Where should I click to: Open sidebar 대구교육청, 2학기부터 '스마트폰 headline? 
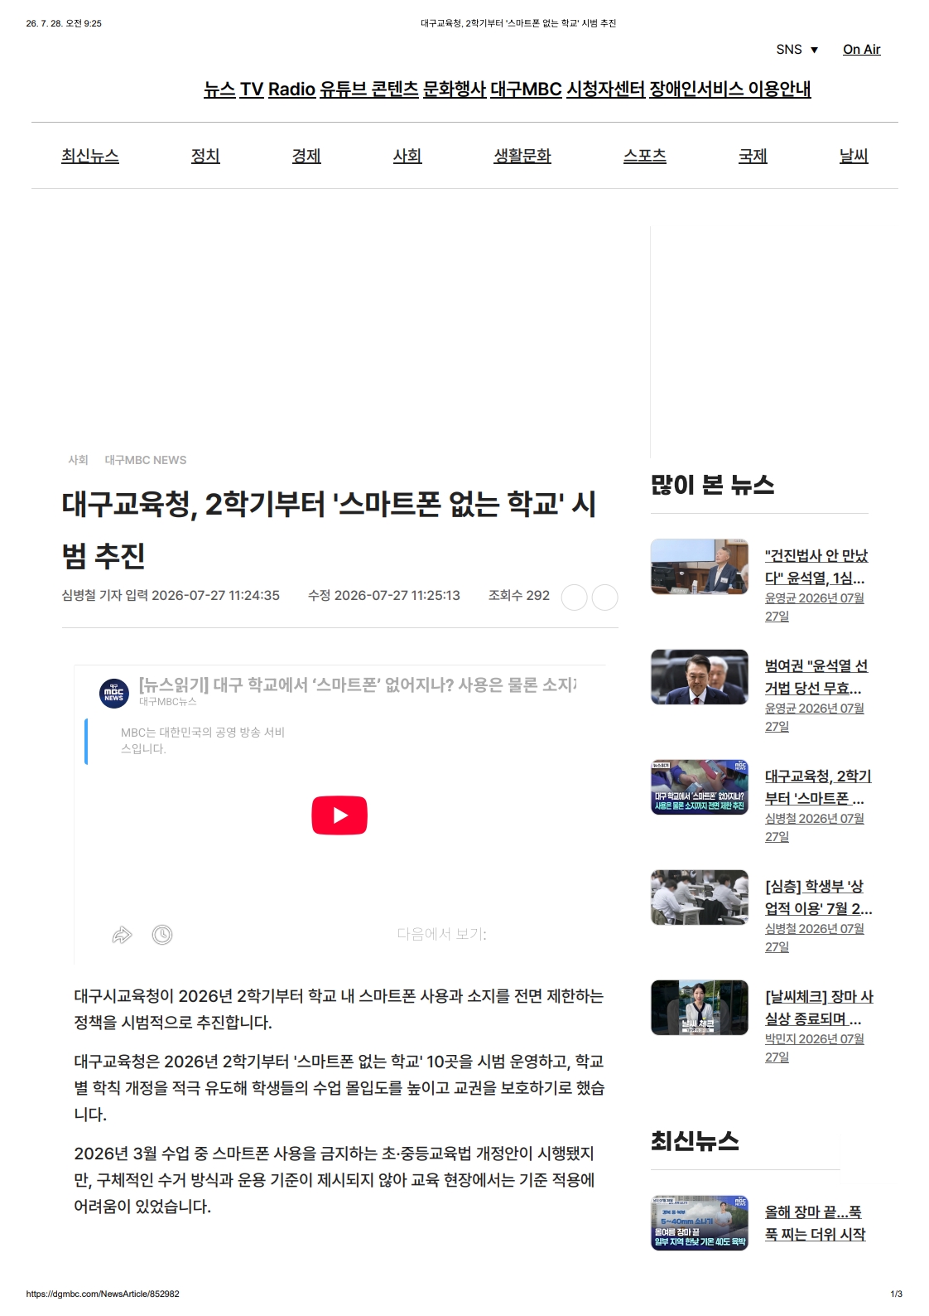pos(818,787)
